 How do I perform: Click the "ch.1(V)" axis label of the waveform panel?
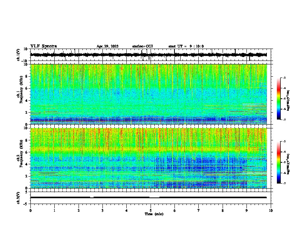click(x=18, y=55)
